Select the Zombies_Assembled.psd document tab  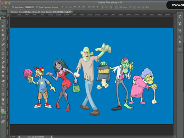40,12
